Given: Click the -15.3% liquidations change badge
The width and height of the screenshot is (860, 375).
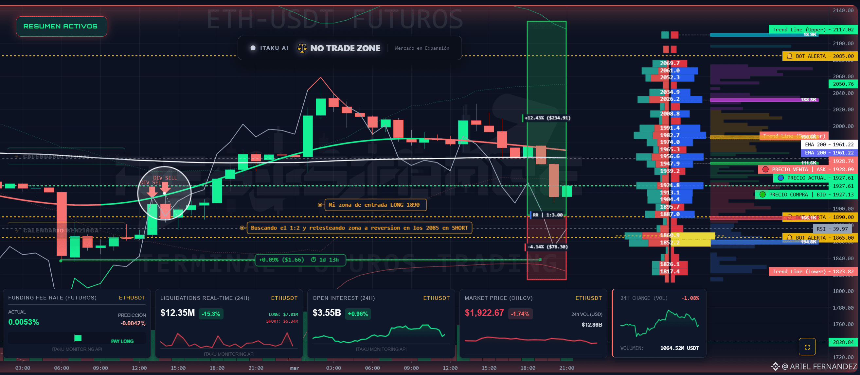Looking at the screenshot, I should click(211, 314).
